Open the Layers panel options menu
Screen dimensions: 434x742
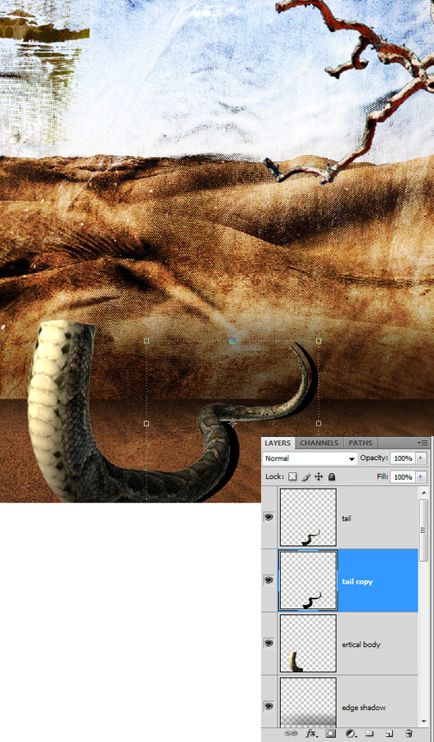(x=423, y=443)
